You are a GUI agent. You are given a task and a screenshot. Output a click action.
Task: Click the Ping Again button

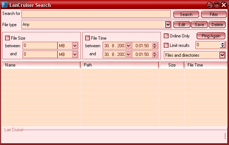tap(211, 36)
